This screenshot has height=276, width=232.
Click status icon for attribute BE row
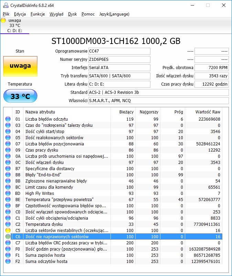[x=8, y=199]
